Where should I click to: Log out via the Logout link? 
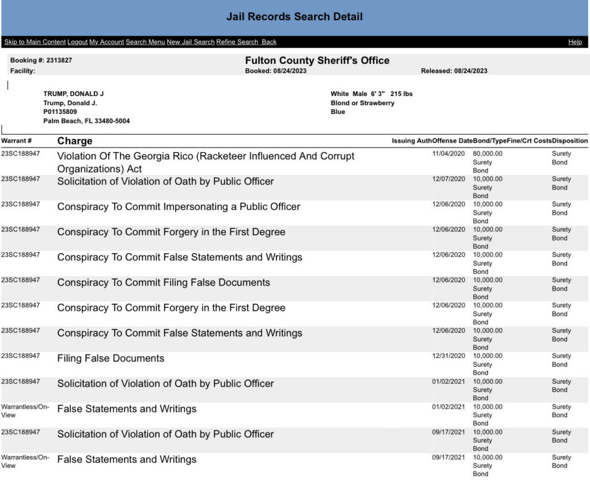coord(78,42)
